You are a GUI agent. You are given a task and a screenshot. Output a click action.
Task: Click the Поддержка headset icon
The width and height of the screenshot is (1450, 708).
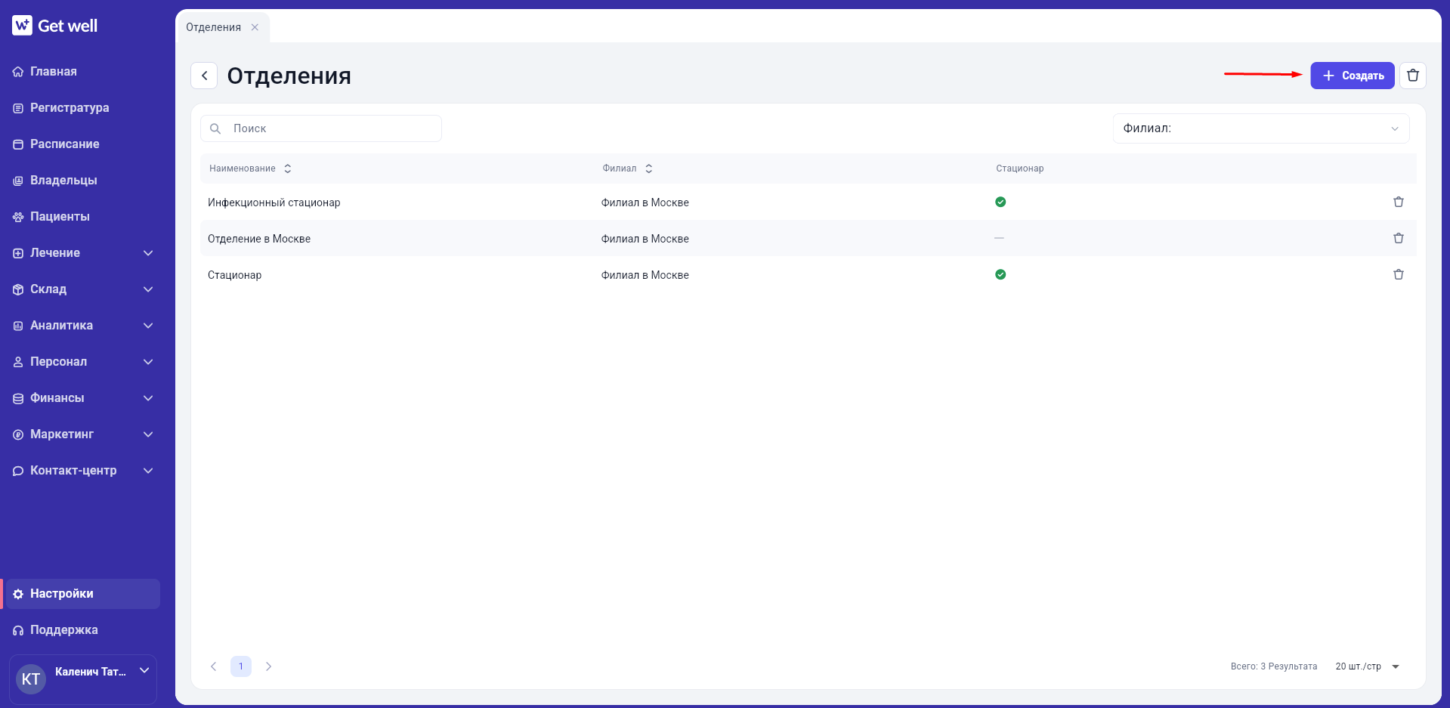[x=18, y=630]
